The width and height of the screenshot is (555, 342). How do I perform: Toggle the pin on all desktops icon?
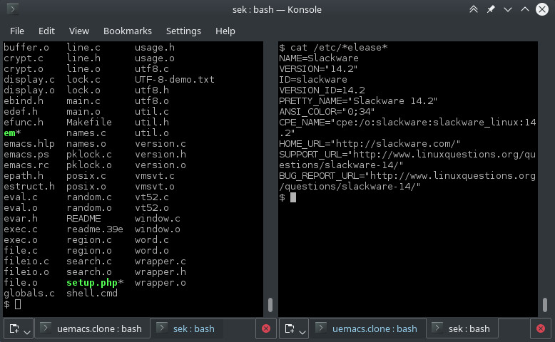(491, 10)
